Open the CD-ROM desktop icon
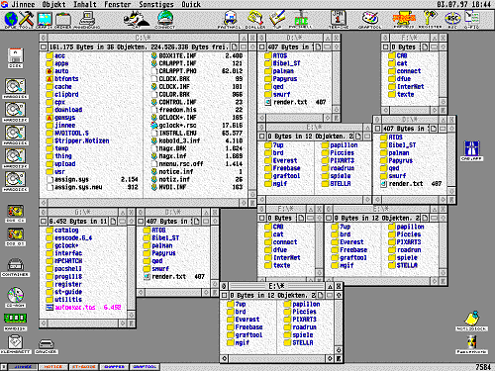Screen dimensions: 495x371 point(15,297)
